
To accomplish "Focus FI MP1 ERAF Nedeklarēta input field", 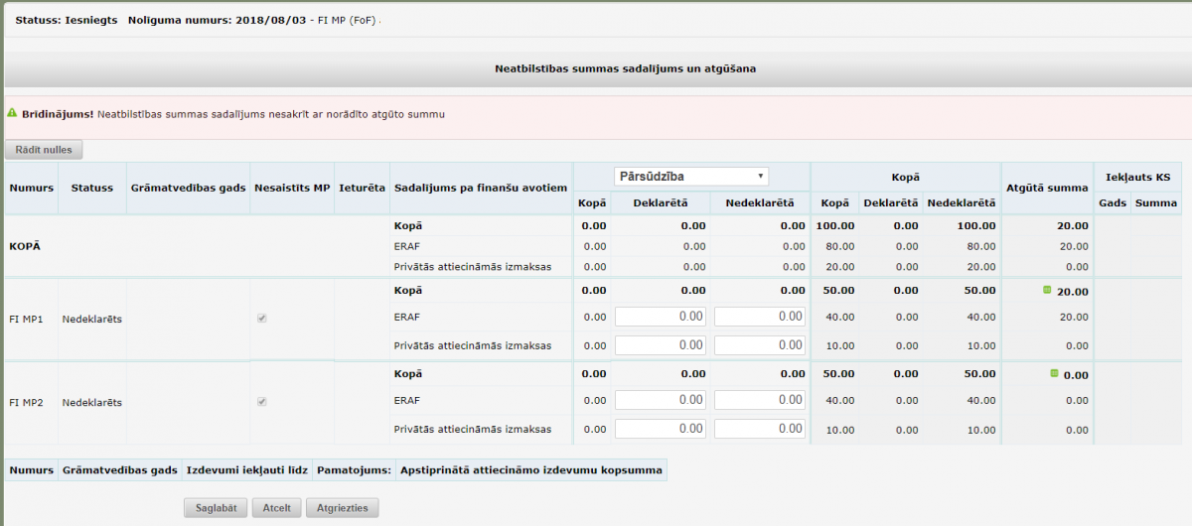I will pos(759,317).
